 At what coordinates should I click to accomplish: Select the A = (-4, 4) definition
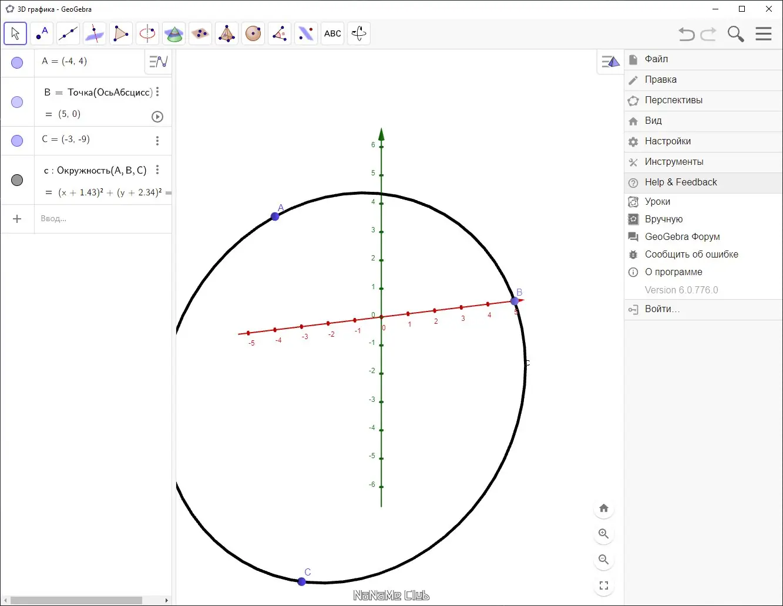65,61
